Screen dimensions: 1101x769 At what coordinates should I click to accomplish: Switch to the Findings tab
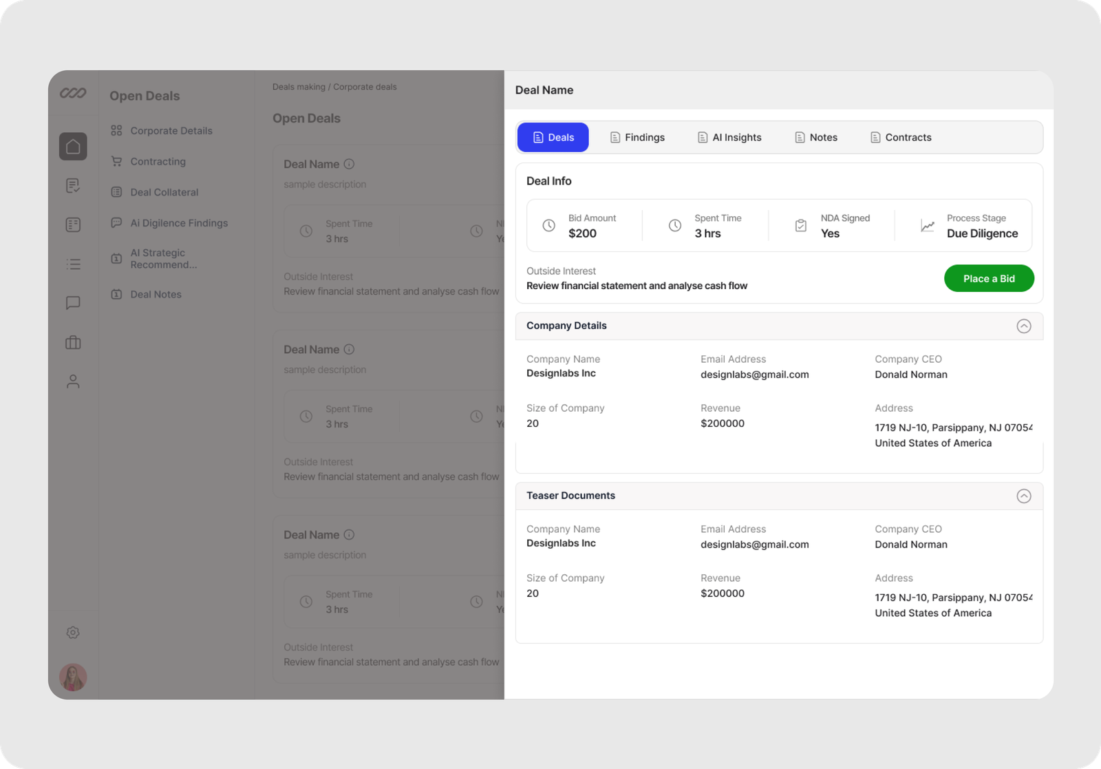click(x=637, y=138)
